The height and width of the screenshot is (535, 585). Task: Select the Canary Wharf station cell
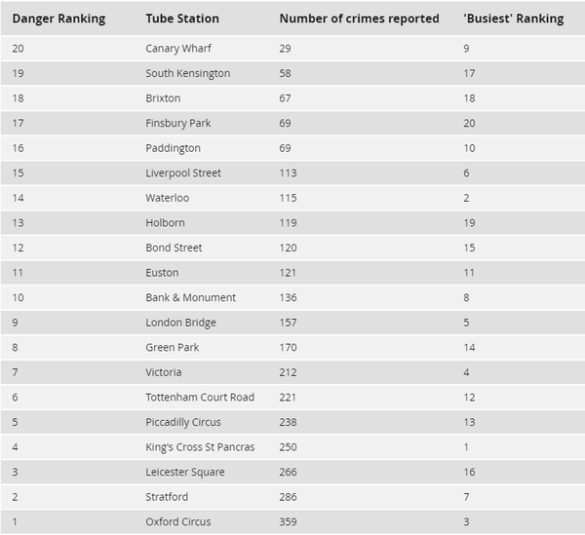coord(178,49)
